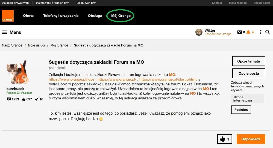Open Telefony i urządzenia menu
The width and height of the screenshot is (273, 148).
pos(61,16)
